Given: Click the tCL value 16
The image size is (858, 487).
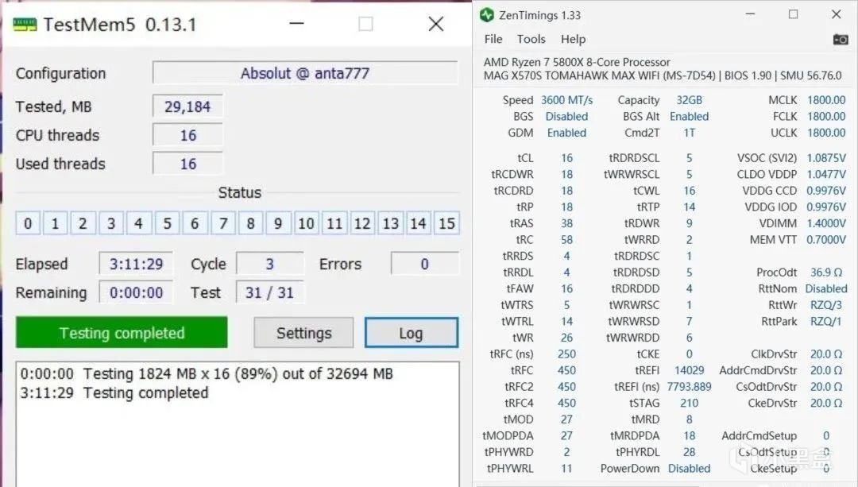Looking at the screenshot, I should pos(567,158).
